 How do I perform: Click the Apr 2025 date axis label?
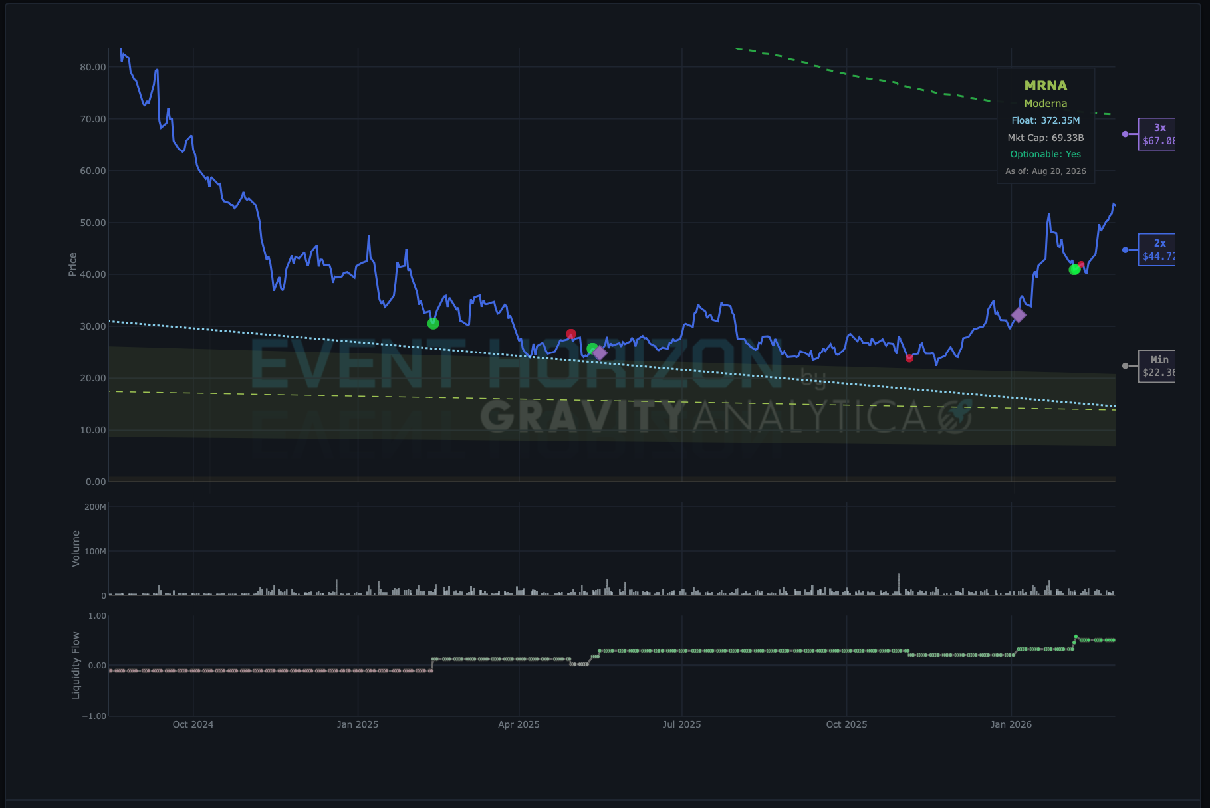pyautogui.click(x=519, y=724)
